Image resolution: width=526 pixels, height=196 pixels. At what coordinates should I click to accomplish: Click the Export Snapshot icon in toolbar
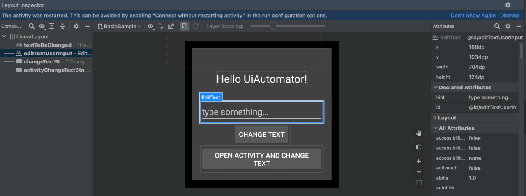171,26
